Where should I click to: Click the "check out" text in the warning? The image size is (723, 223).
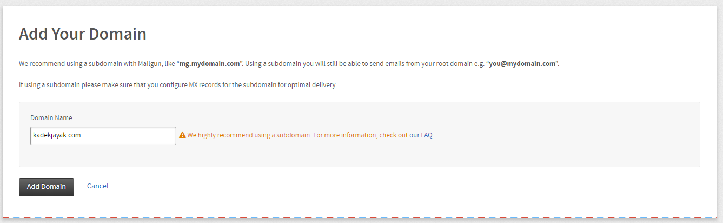(x=393, y=135)
